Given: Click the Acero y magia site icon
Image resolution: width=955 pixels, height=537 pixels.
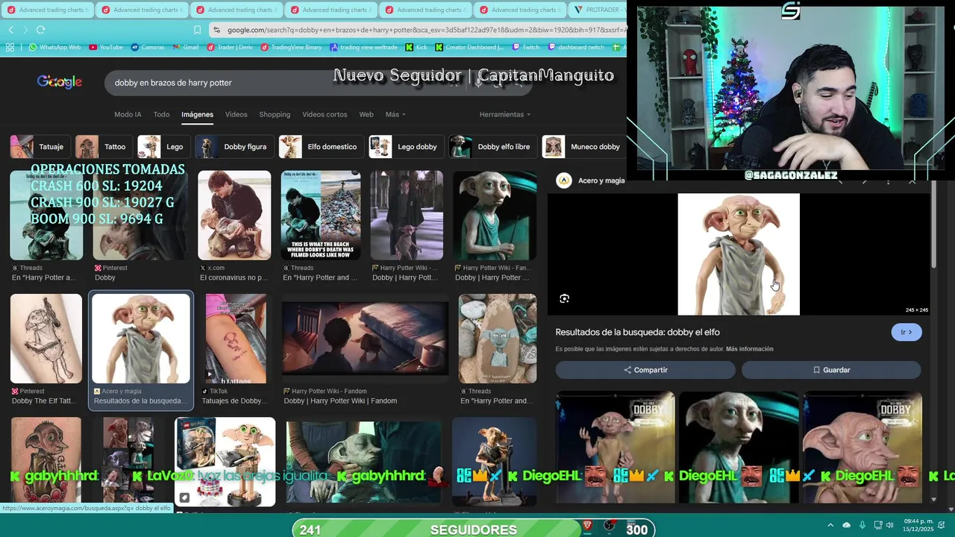Looking at the screenshot, I should click(564, 180).
